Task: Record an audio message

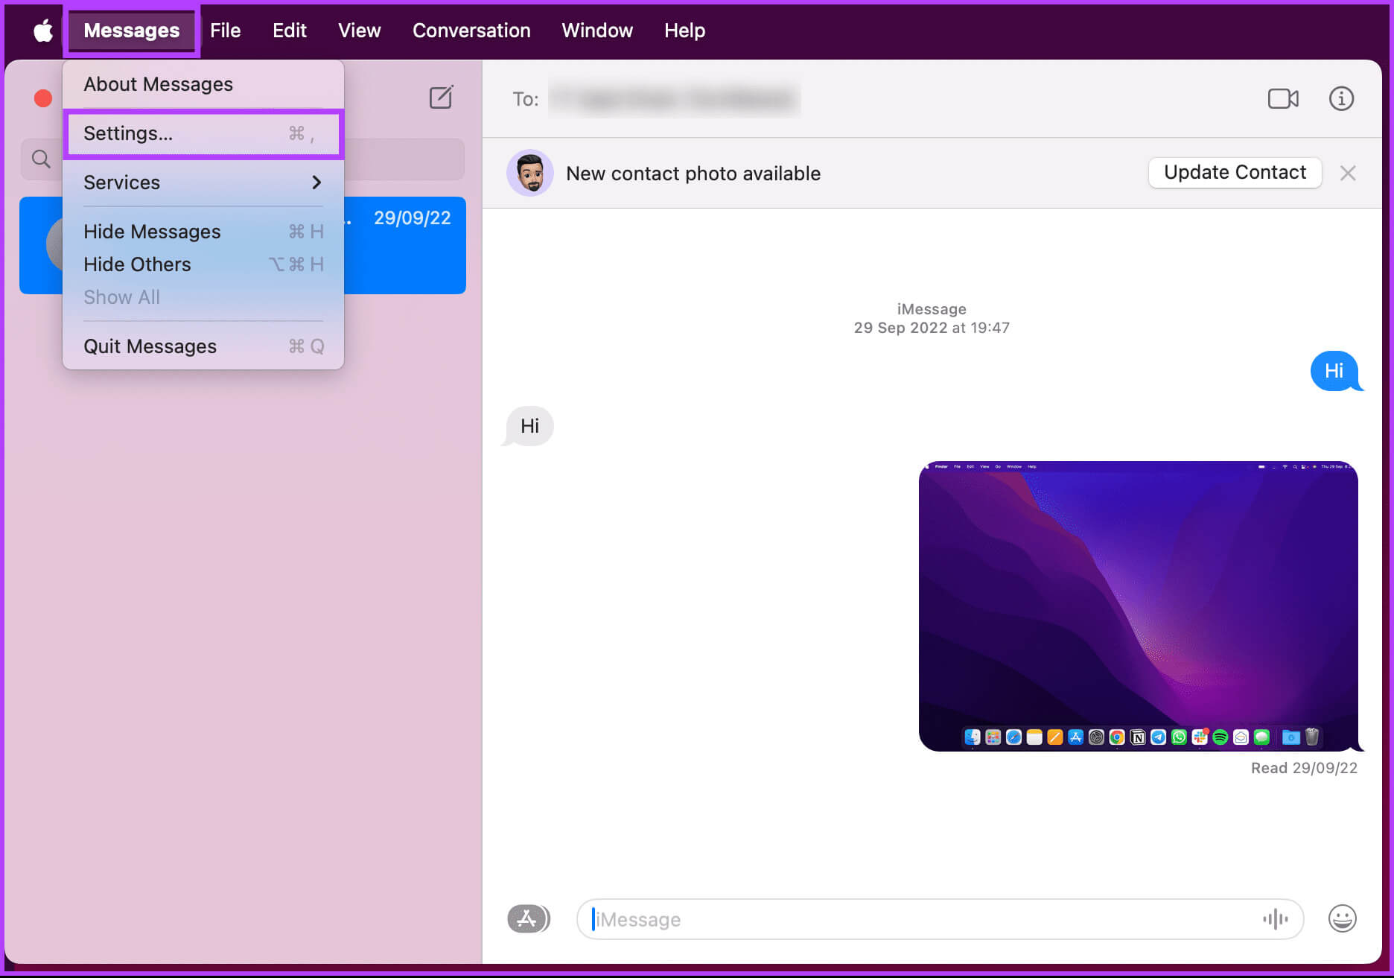Action: click(x=1275, y=919)
